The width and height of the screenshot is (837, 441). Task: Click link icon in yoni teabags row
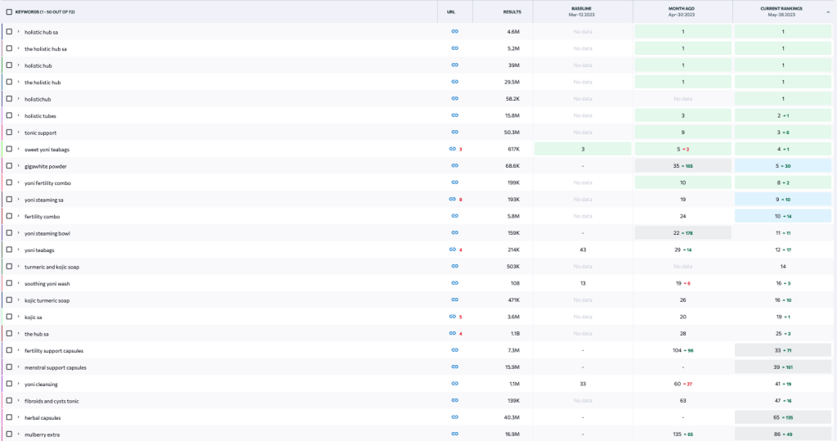[452, 250]
